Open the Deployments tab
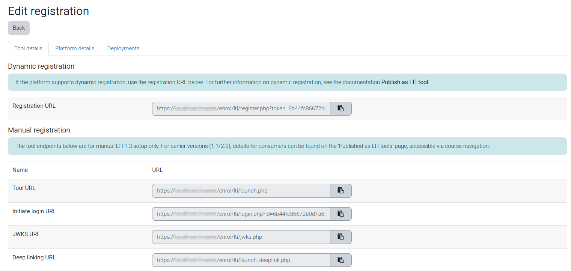This screenshot has width=571, height=271. point(123,48)
